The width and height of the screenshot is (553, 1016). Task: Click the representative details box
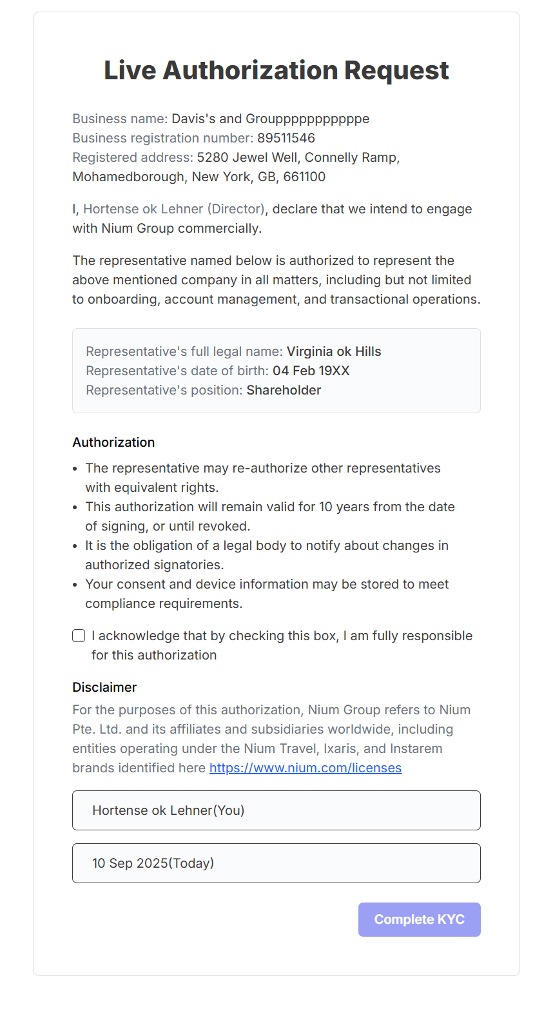[x=276, y=371]
